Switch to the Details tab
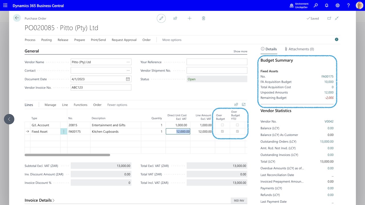Screen dimensions: 365x205 click(x=269, y=49)
